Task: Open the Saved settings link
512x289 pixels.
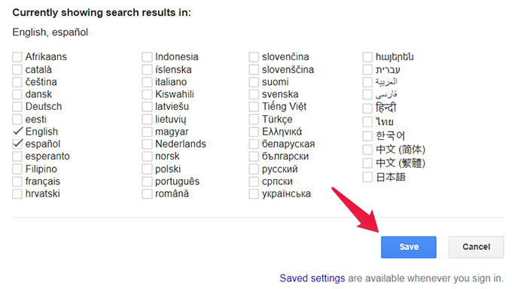Action: 312,278
